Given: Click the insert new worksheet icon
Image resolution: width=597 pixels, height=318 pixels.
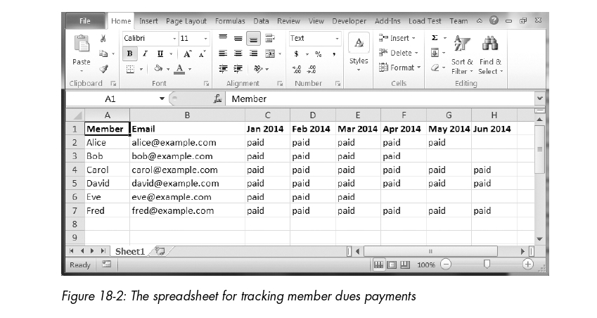Looking at the screenshot, I should [160, 250].
